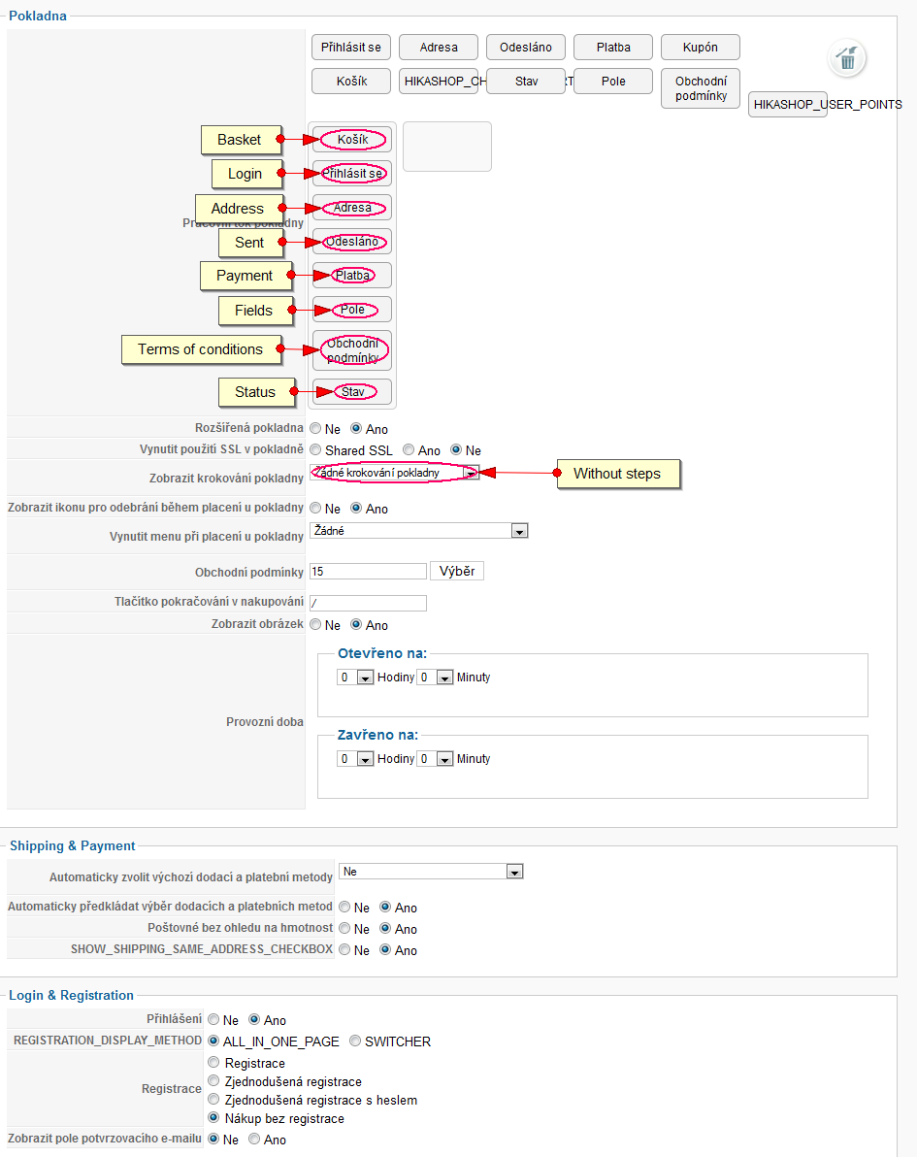Click the empty workflow drop box
This screenshot has width=917, height=1157.
click(x=447, y=147)
